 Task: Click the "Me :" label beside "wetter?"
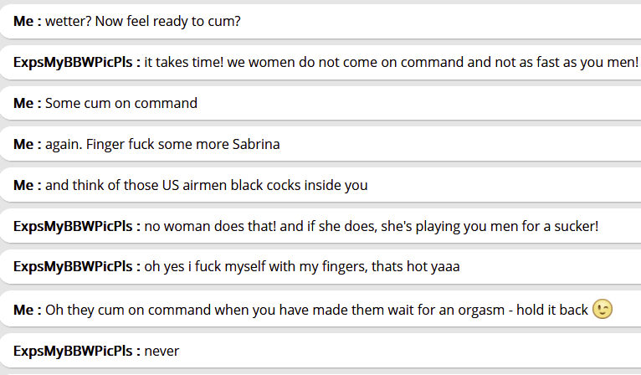(27, 20)
